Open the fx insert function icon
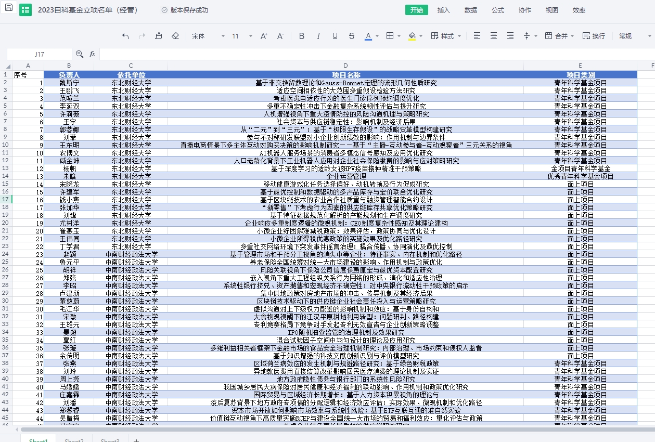The height and width of the screenshot is (442, 655). click(x=92, y=54)
